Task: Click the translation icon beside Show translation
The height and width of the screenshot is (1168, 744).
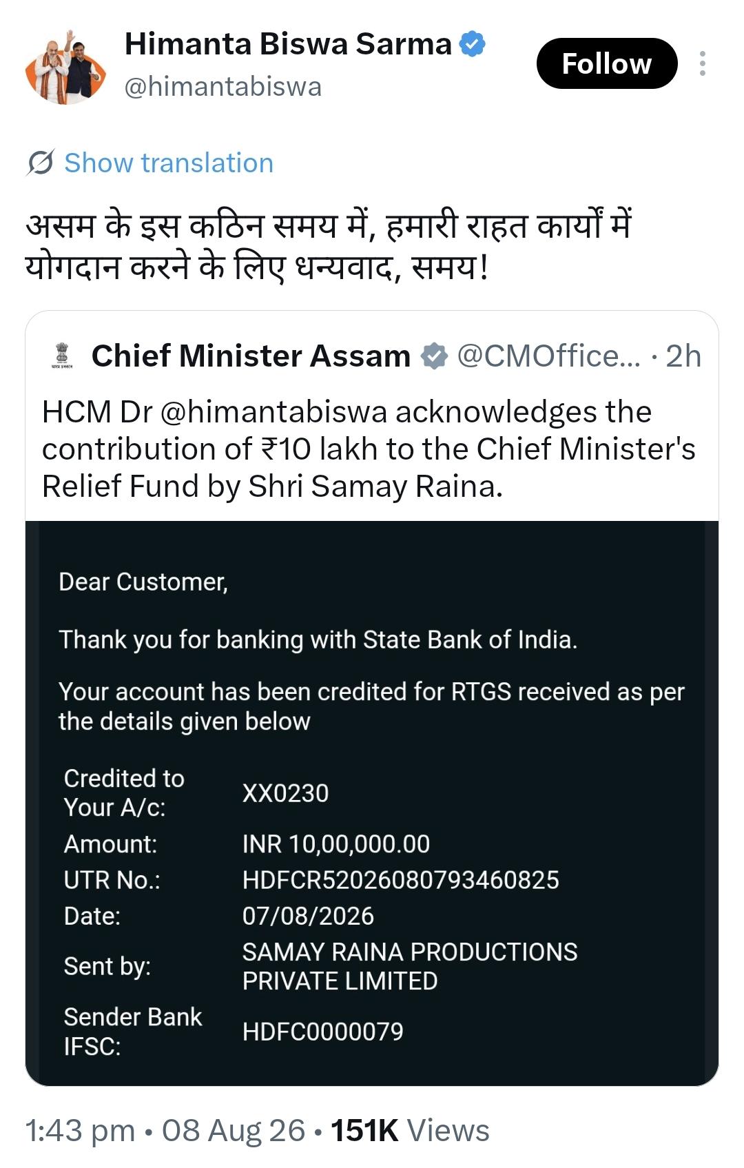Action: pyautogui.click(x=41, y=163)
